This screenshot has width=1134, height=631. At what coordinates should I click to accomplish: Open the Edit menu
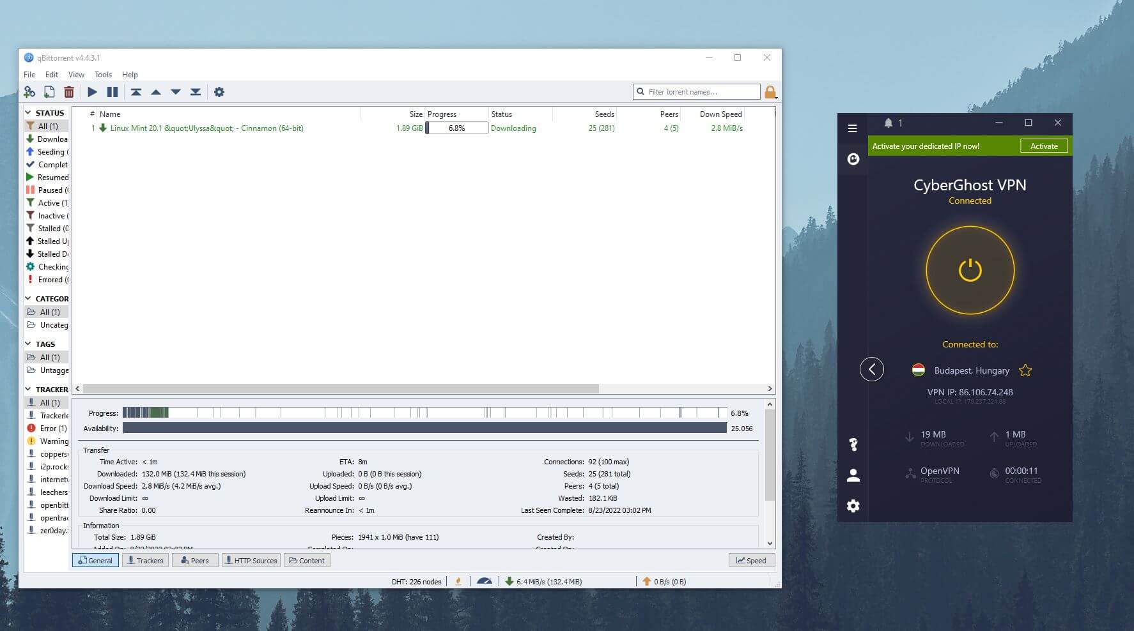coord(52,75)
